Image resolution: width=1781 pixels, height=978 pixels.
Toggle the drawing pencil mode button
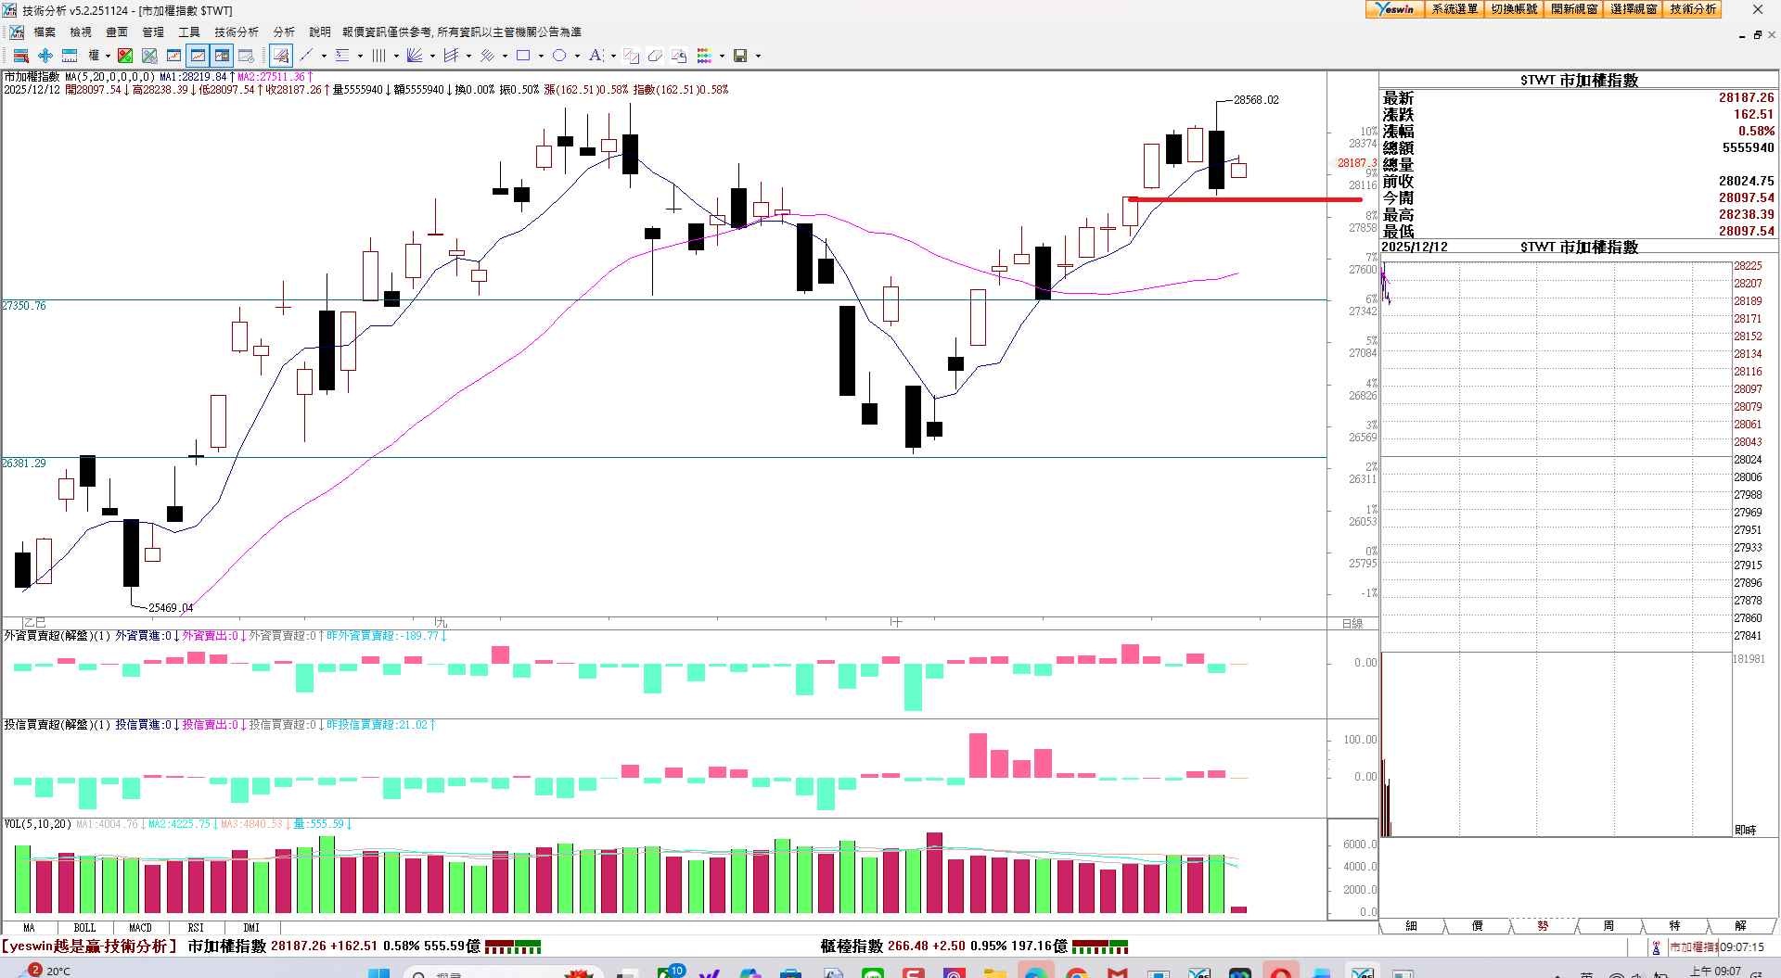point(281,56)
